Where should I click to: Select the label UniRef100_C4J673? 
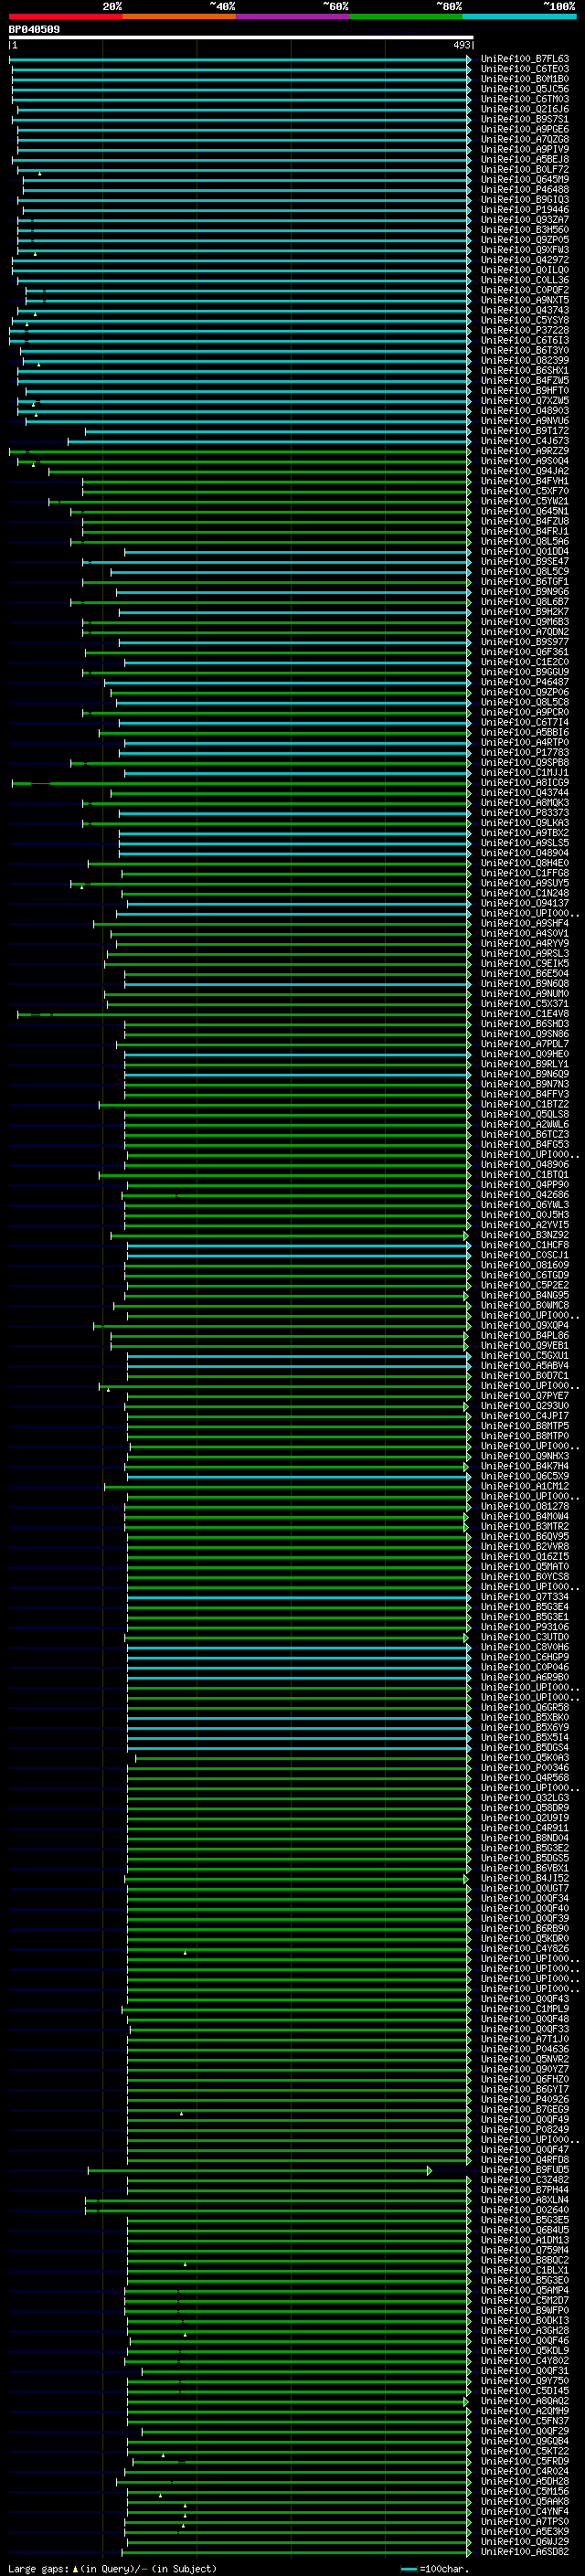pyautogui.click(x=525, y=441)
